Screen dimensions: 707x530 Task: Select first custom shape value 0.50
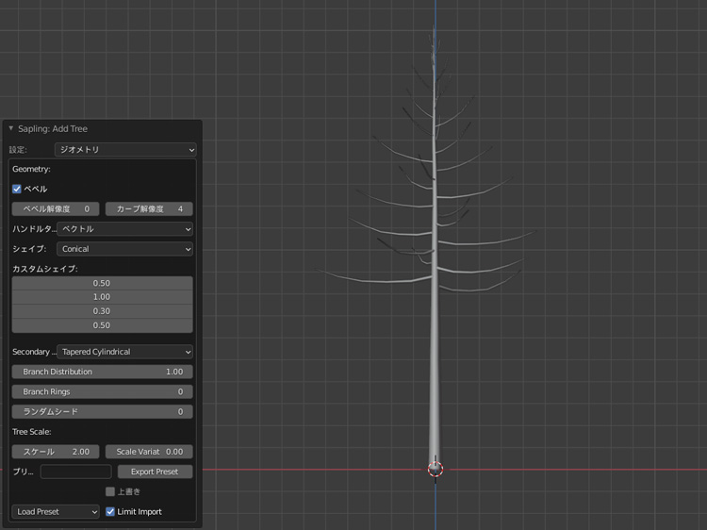102,283
